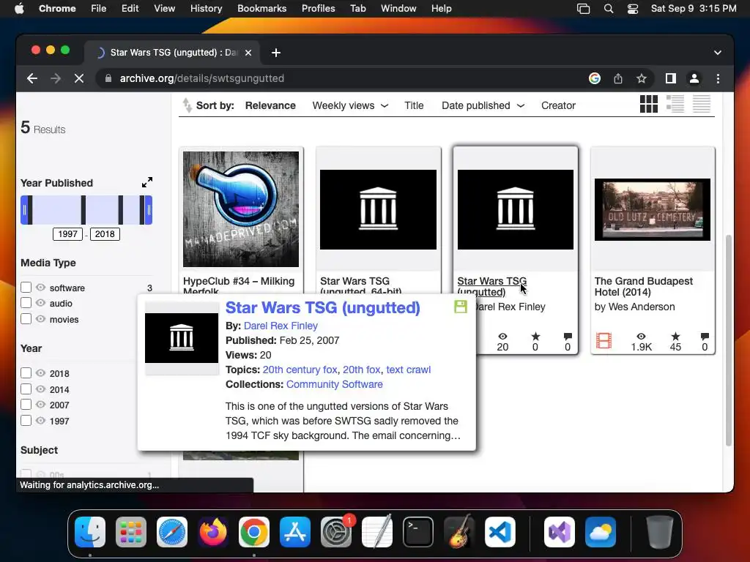Image resolution: width=750 pixels, height=562 pixels.
Task: Open Star Wars TSG (ungutted) popup title
Action: (323, 308)
